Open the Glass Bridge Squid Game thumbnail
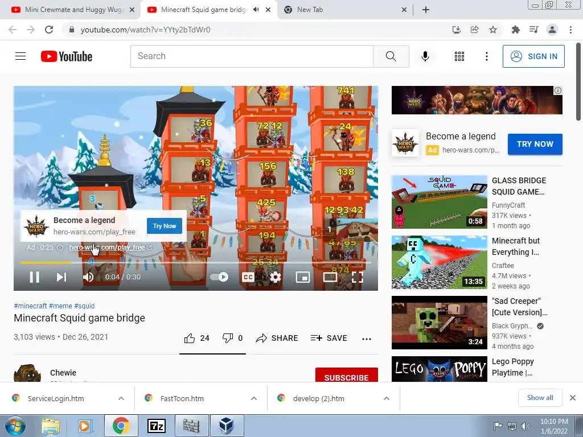Image resolution: width=583 pixels, height=437 pixels. (440, 202)
